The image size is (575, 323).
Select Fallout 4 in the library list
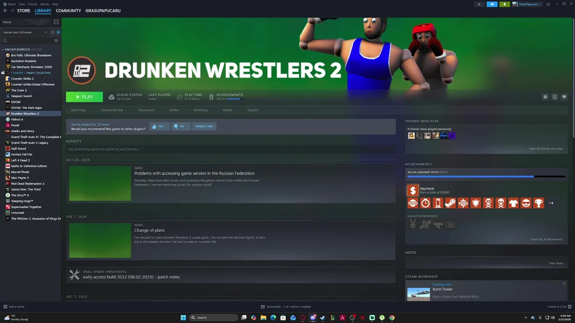17,119
